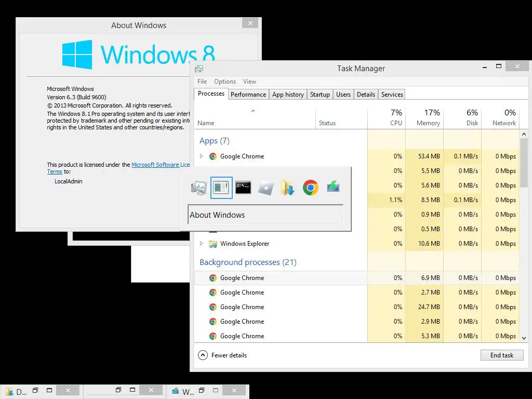This screenshot has height=399, width=532.
Task: Sort by the Memory column header
Action: (x=424, y=118)
